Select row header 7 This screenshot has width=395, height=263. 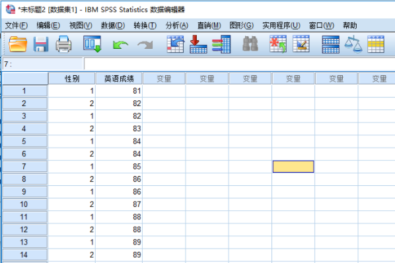24,167
